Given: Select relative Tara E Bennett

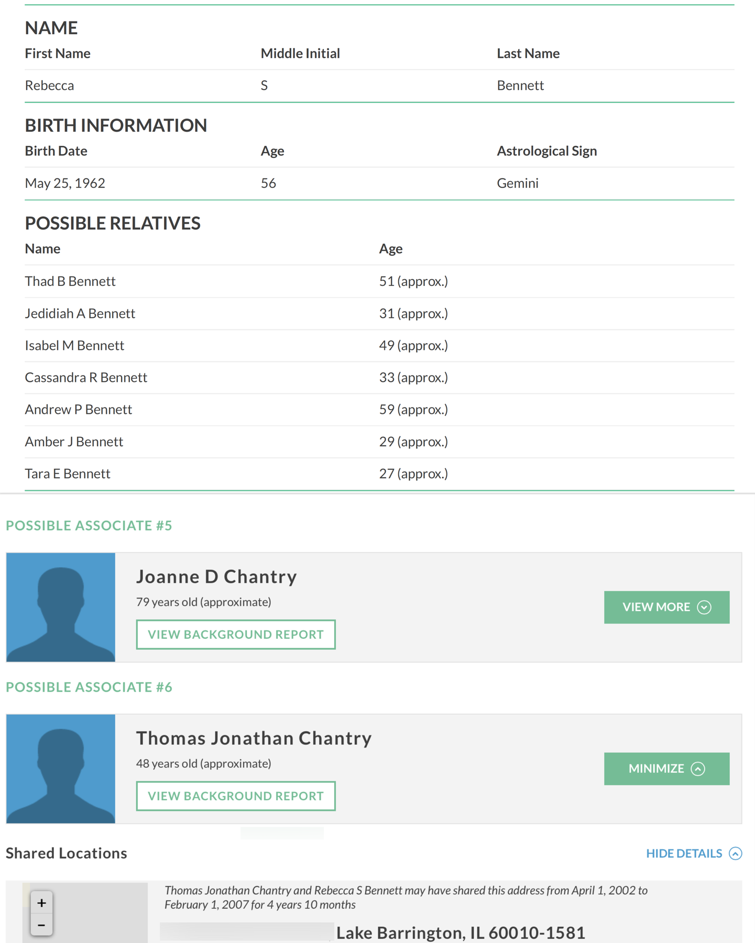Looking at the screenshot, I should tap(68, 474).
